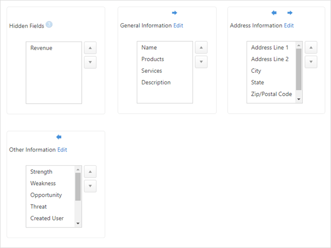This screenshot has height=248, width=331.
Task: Move Address Information section left with arrow
Action: pyautogui.click(x=274, y=13)
